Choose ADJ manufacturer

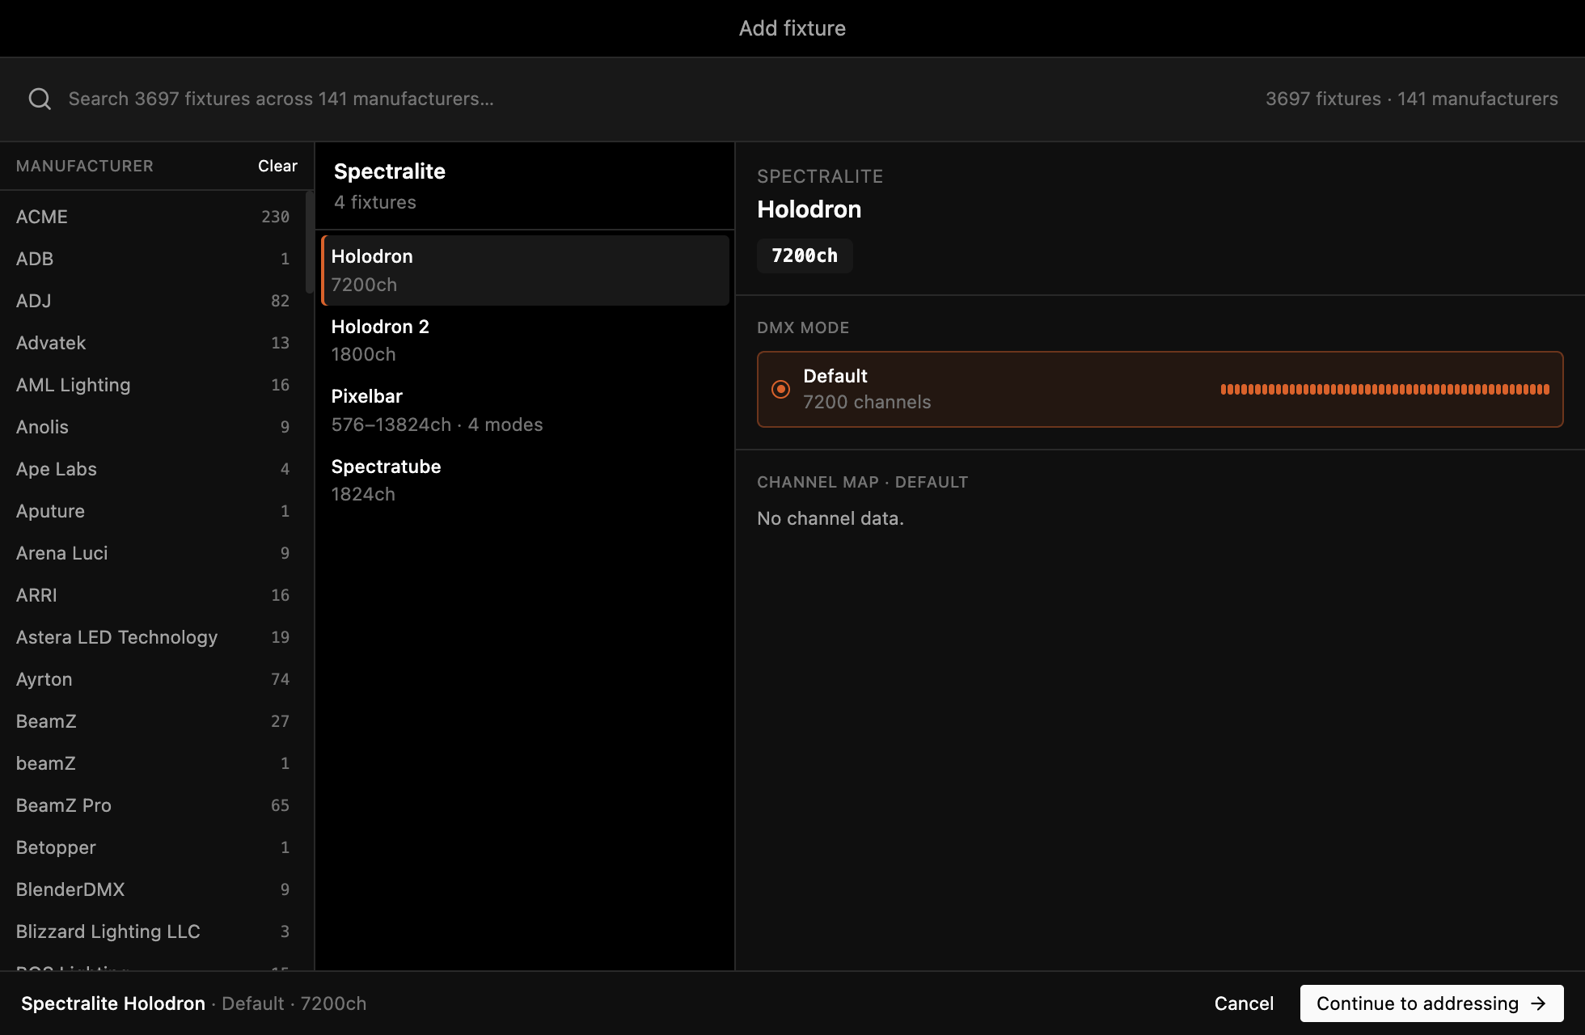pos(153,301)
